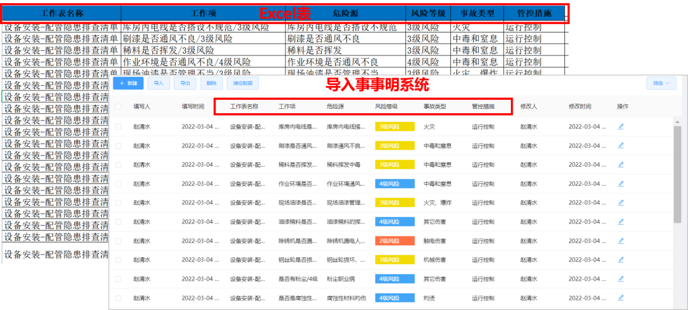Viewport: 688px width, 310px height.
Task: Click the 风险等级 column header in system table
Action: [x=386, y=107]
